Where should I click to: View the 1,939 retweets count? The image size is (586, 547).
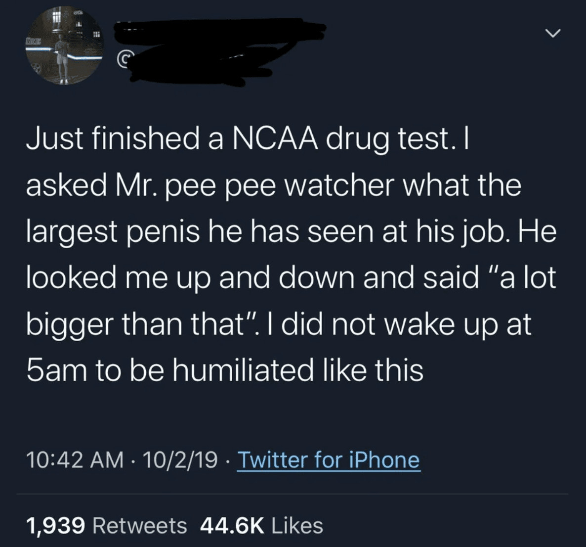pyautogui.click(x=55, y=525)
